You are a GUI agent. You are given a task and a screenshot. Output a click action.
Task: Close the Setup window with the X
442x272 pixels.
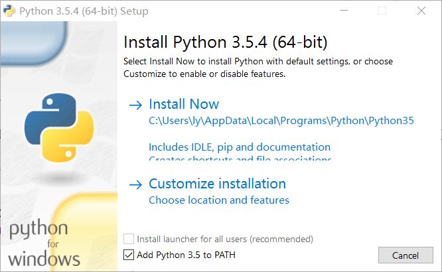(421, 11)
